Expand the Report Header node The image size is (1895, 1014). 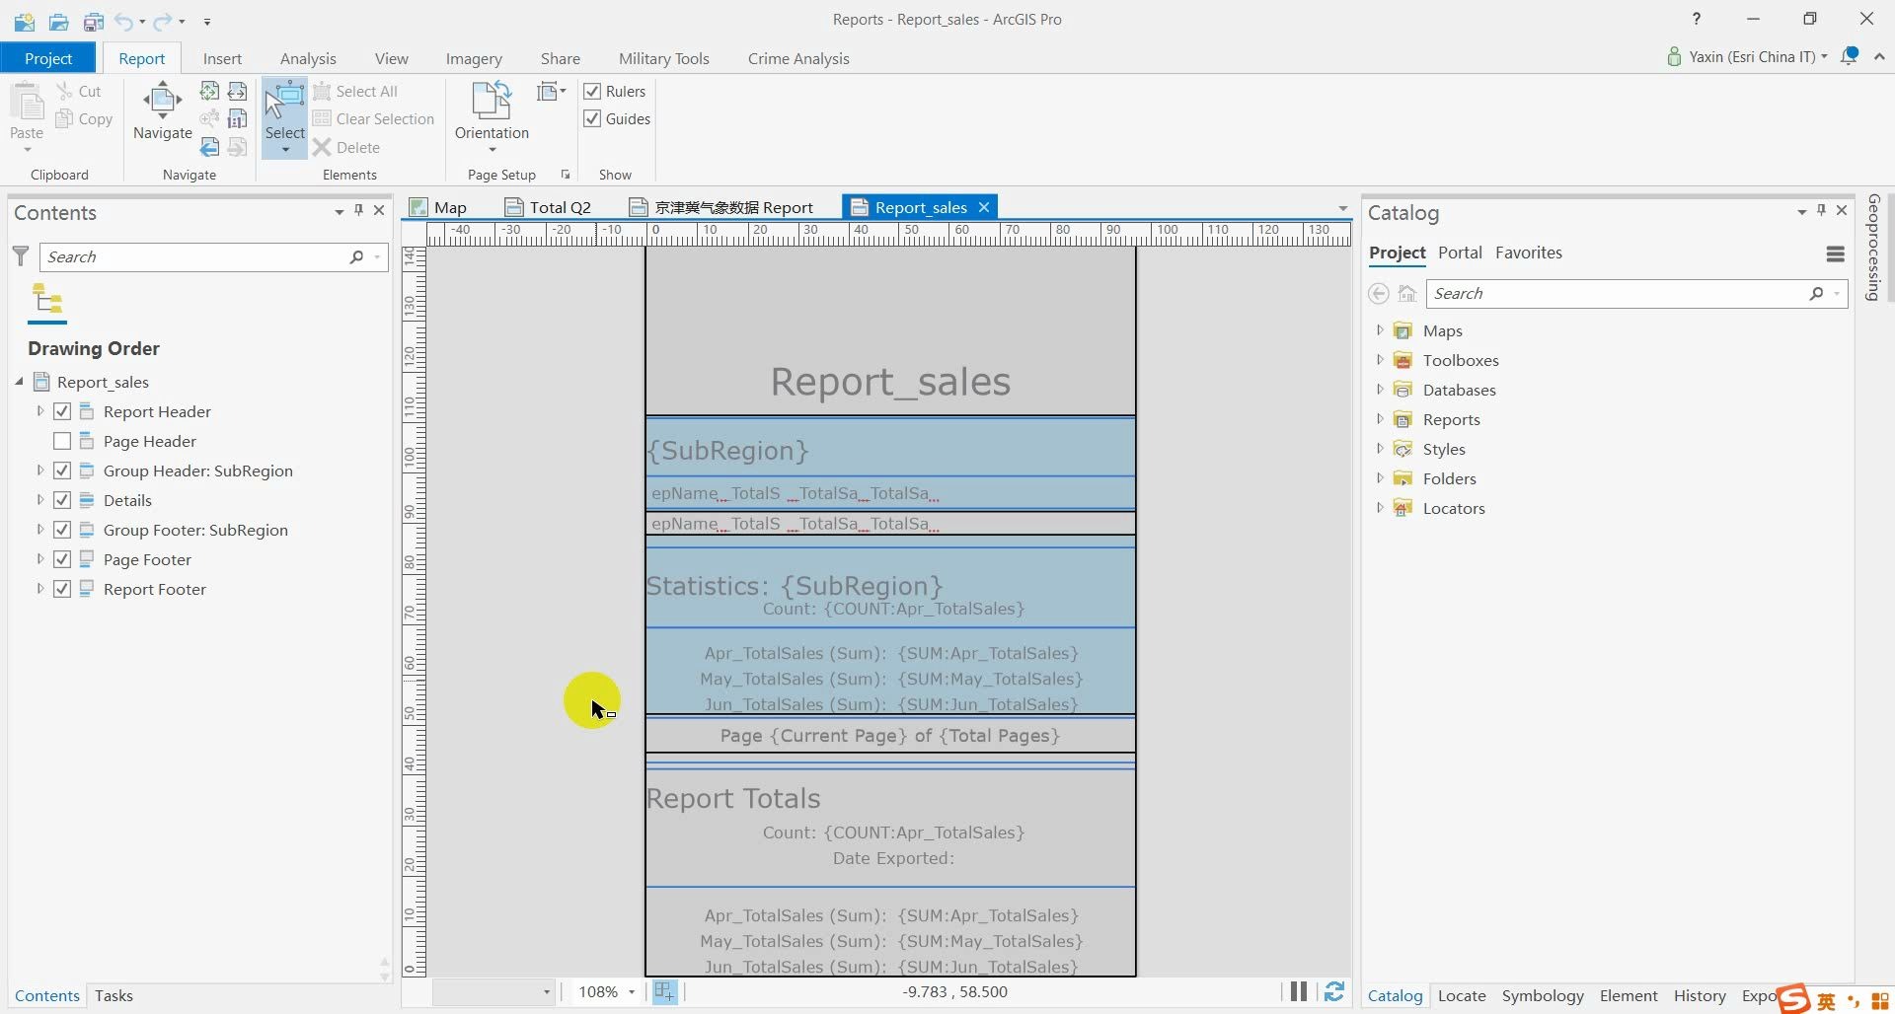[40, 411]
